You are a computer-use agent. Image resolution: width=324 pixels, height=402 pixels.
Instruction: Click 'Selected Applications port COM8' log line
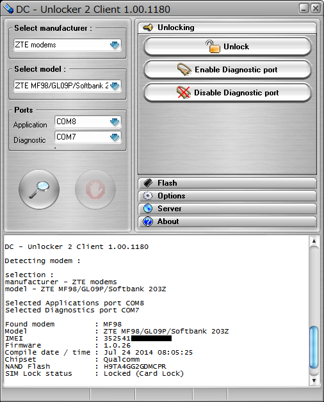click(74, 303)
